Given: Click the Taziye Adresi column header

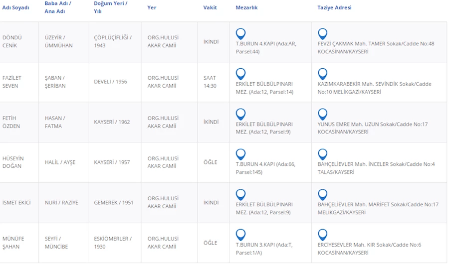Looking at the screenshot, I should click(x=334, y=7).
